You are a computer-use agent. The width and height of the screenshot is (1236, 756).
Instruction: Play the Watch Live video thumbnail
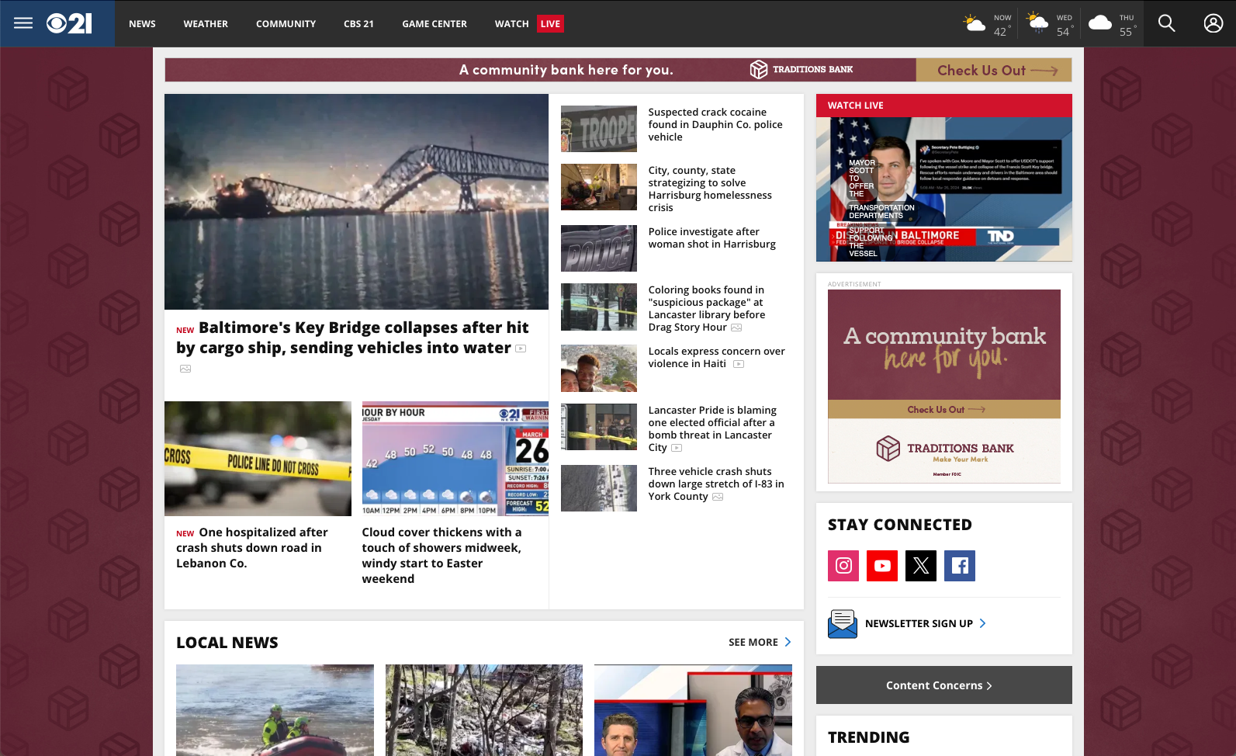coord(944,189)
